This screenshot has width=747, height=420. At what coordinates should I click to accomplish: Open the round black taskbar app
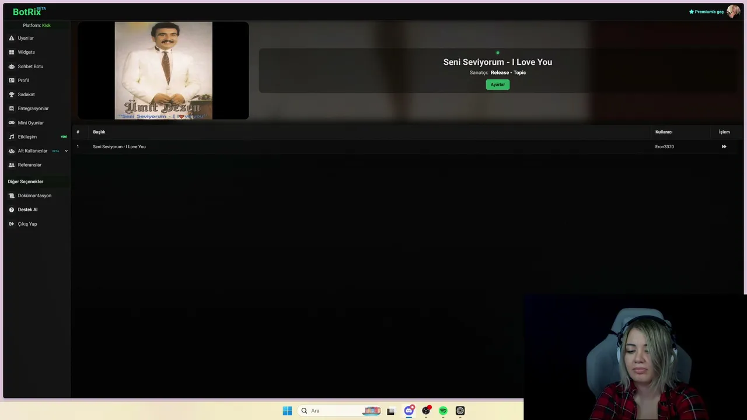click(460, 411)
